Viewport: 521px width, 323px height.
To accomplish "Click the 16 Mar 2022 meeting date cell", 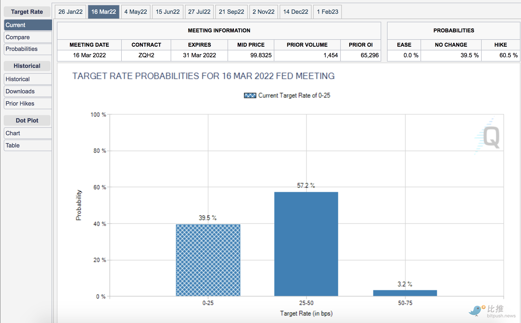I will point(89,55).
